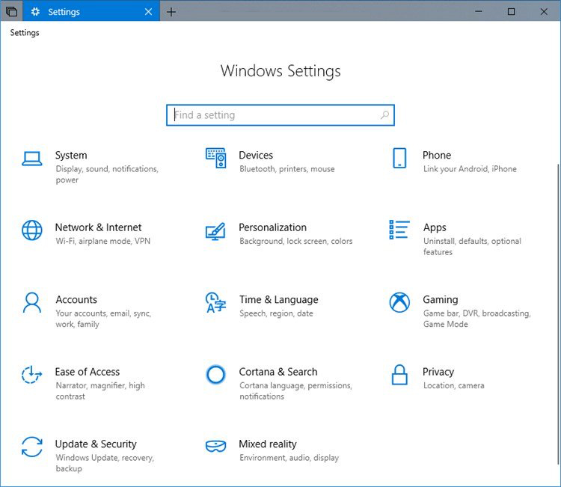Select the Privacy heading
Screen dimensions: 561x487
click(x=438, y=372)
